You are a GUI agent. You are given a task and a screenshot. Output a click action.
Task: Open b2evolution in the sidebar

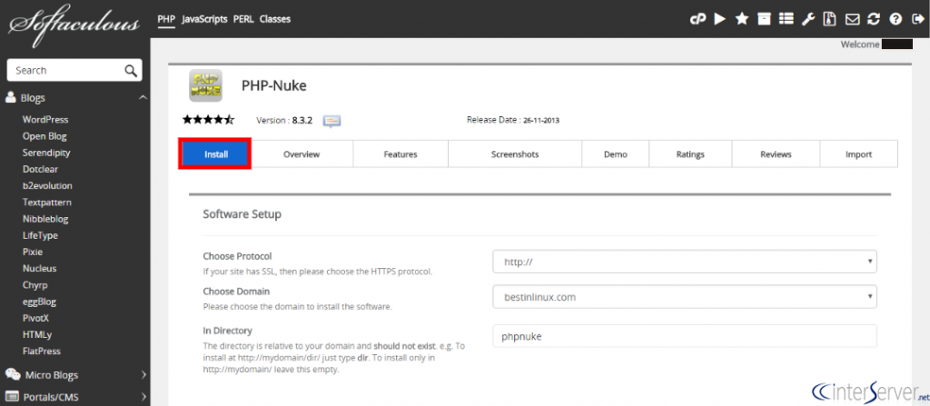click(47, 186)
